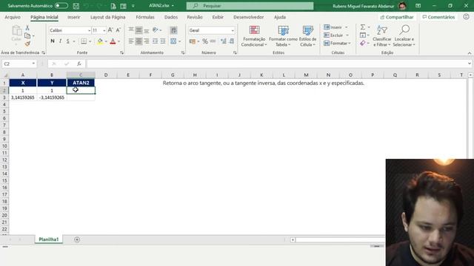Click the decrease decimal places icon

pos(231,41)
